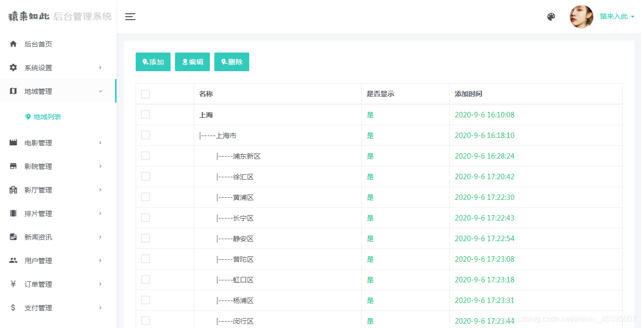Expand the 用户管理 chevron
641x328 pixels.
100,260
